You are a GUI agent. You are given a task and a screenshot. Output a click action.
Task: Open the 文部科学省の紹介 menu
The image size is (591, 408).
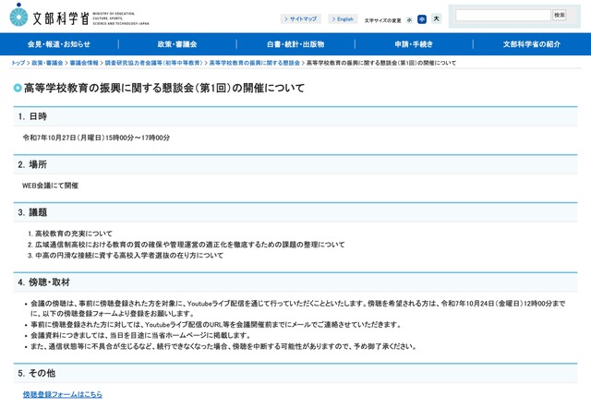coord(531,44)
